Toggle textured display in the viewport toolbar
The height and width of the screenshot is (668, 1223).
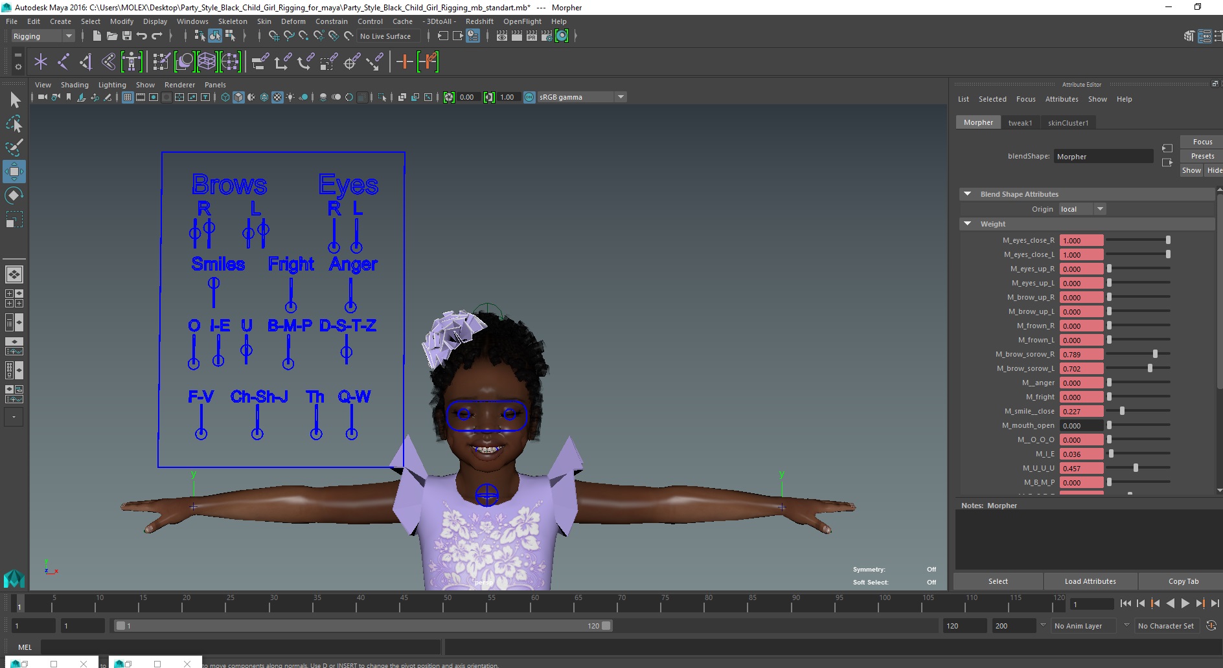277,97
